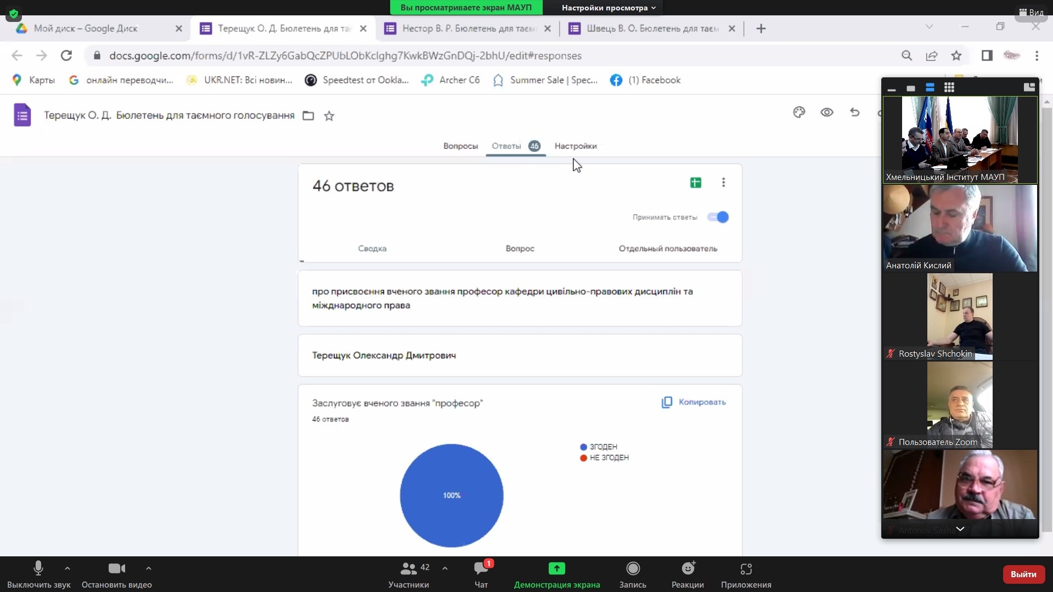This screenshot has height=592, width=1053.
Task: Click the red Выйти button
Action: pyautogui.click(x=1023, y=574)
